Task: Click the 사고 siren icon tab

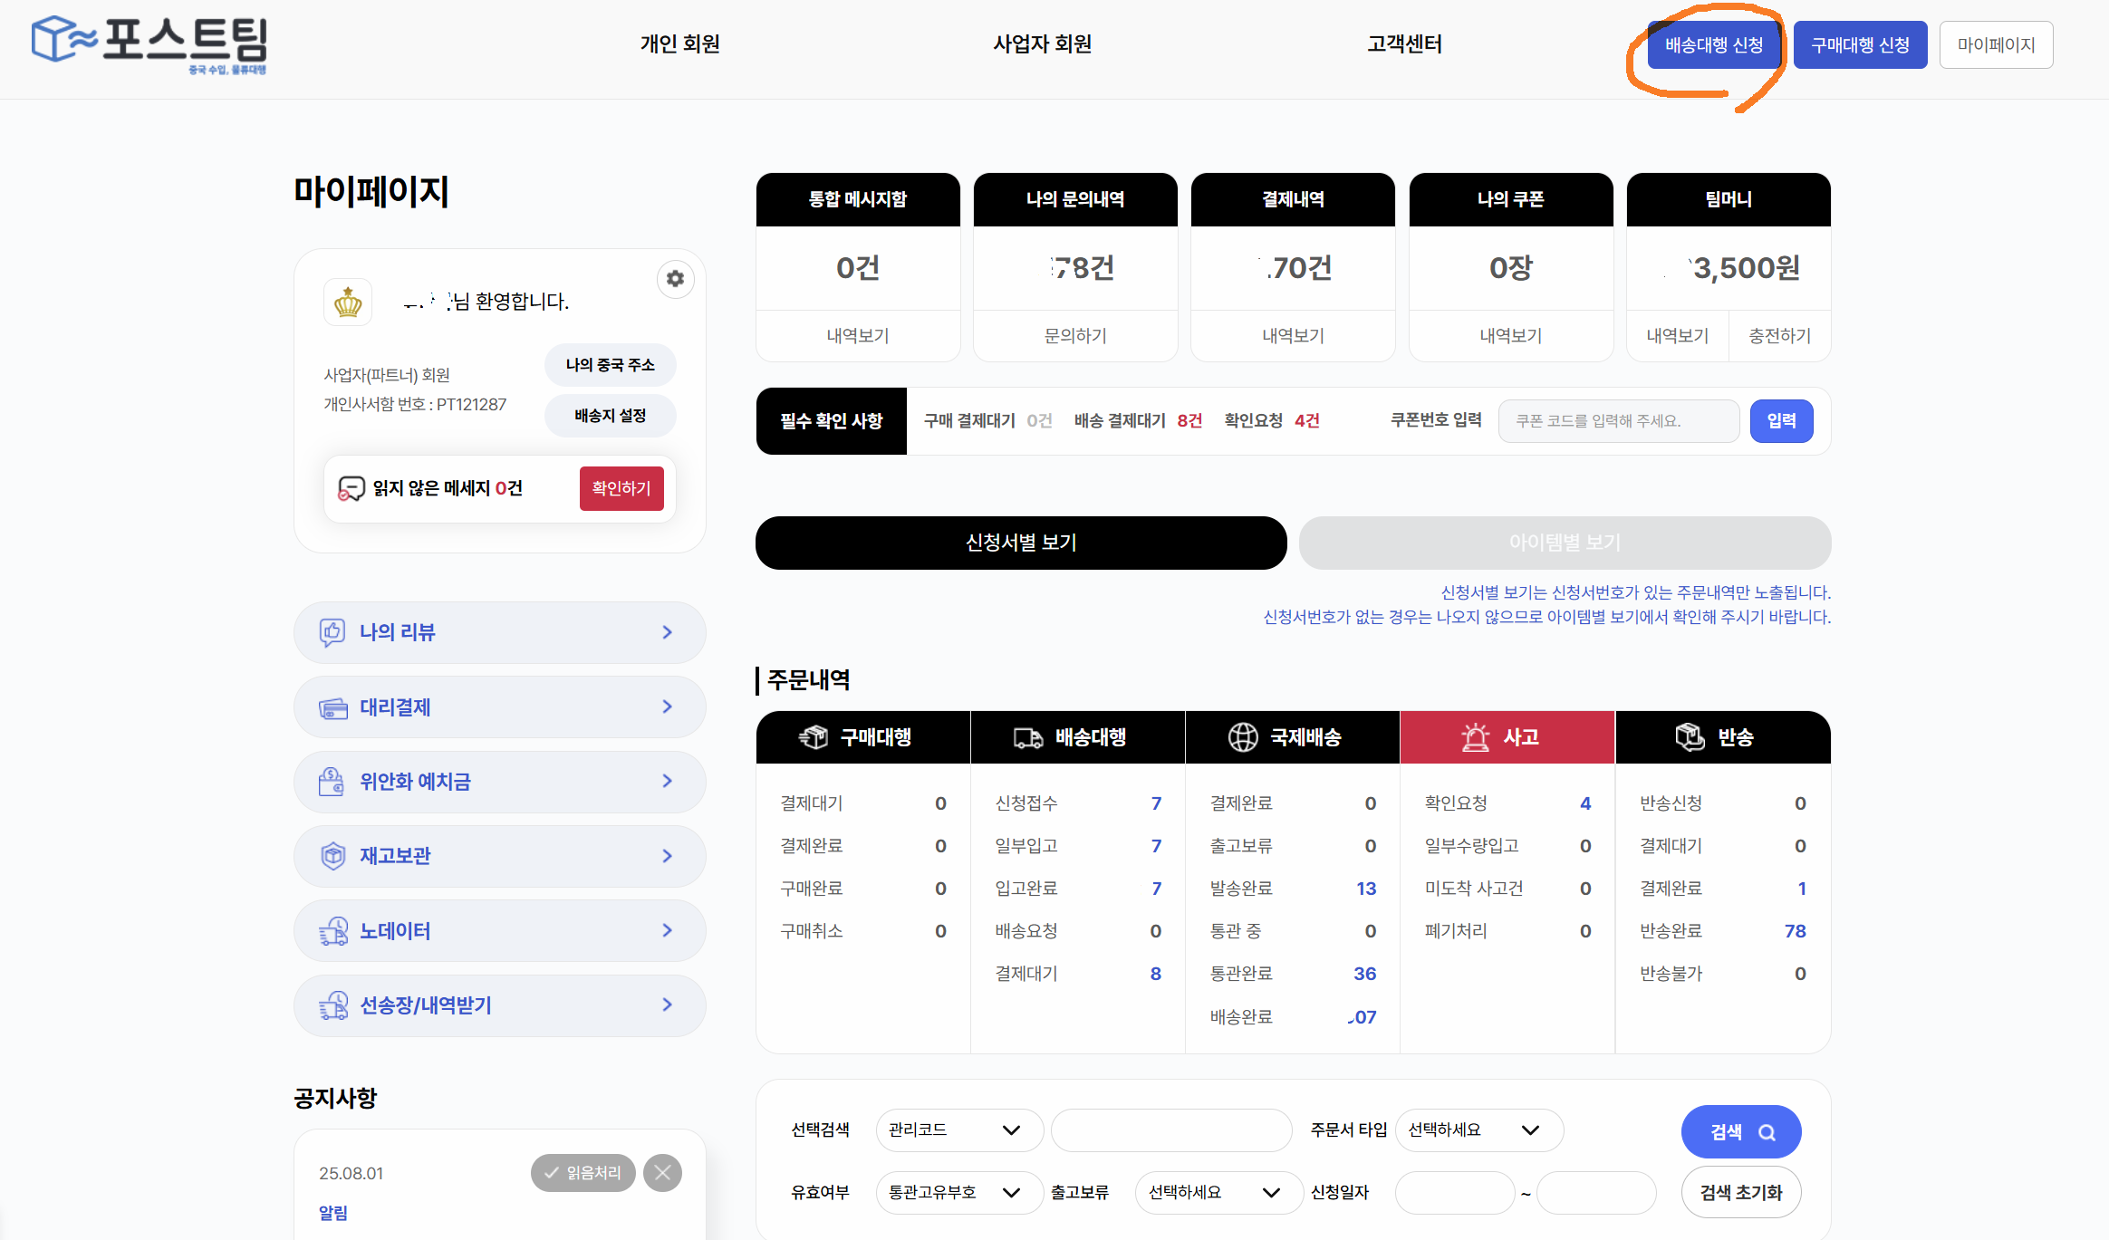Action: click(1475, 737)
